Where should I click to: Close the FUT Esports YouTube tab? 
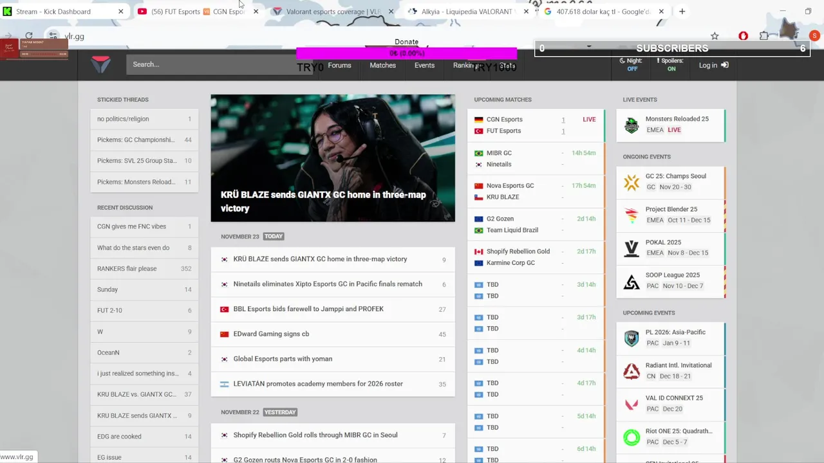pos(256,12)
